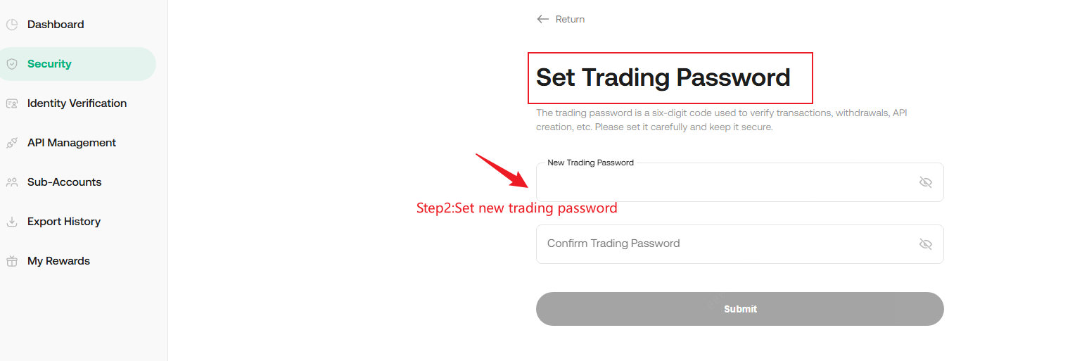Screen dimensions: 1089x361
Task: Click the Return link text
Action: point(570,19)
